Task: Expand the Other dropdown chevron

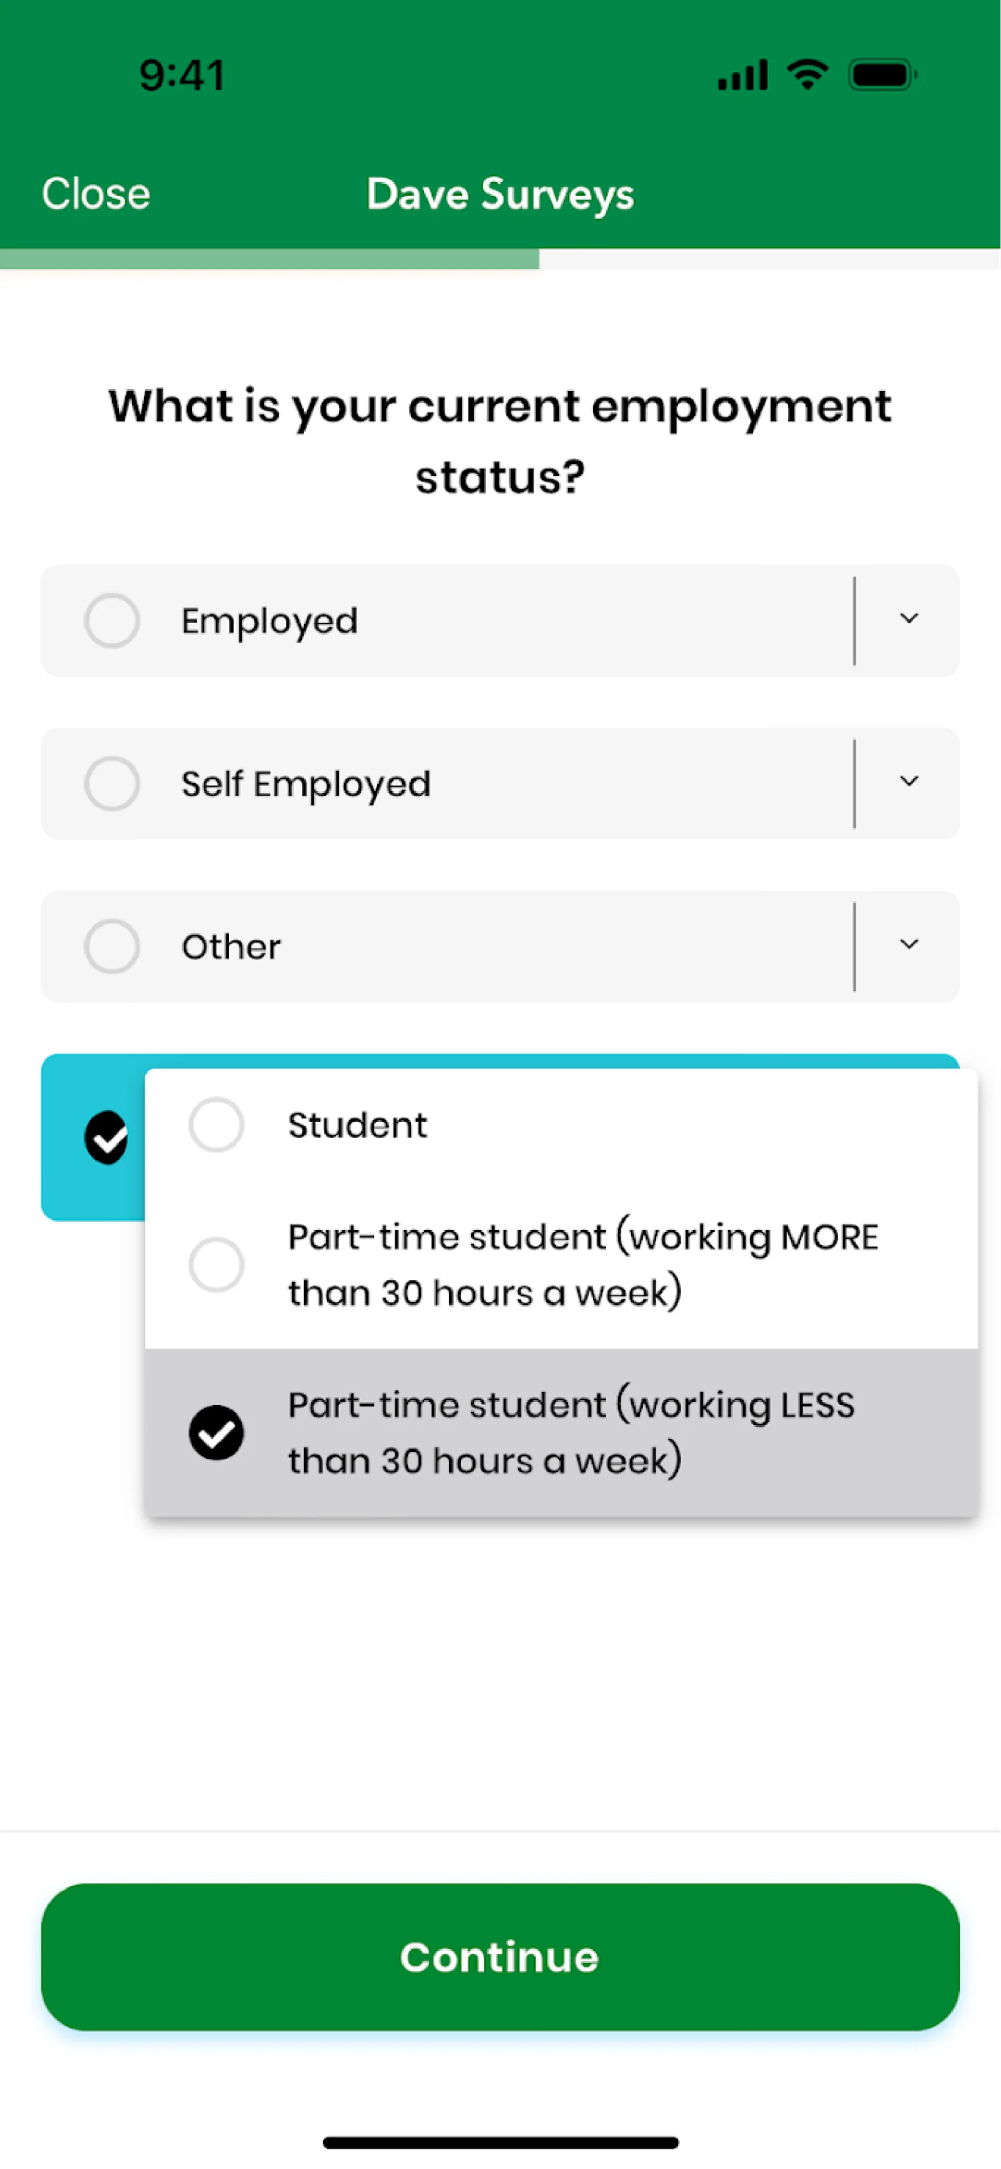Action: point(908,945)
